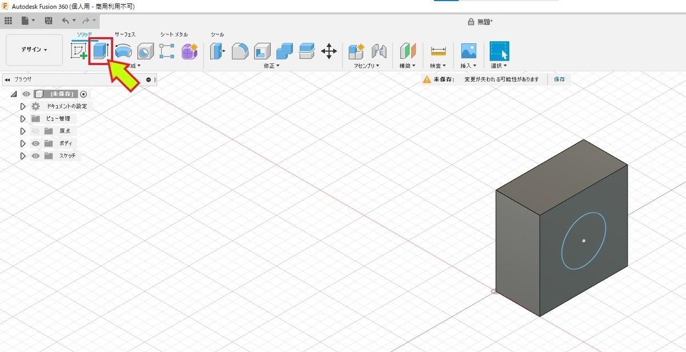
Task: Select the Split Body tool
Action: 306,51
